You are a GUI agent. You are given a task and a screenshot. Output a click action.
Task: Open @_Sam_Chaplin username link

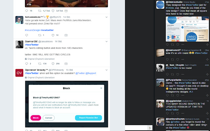tap(175, 65)
